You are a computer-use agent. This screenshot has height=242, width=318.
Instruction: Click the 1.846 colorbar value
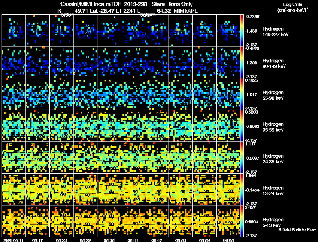[x=250, y=176]
